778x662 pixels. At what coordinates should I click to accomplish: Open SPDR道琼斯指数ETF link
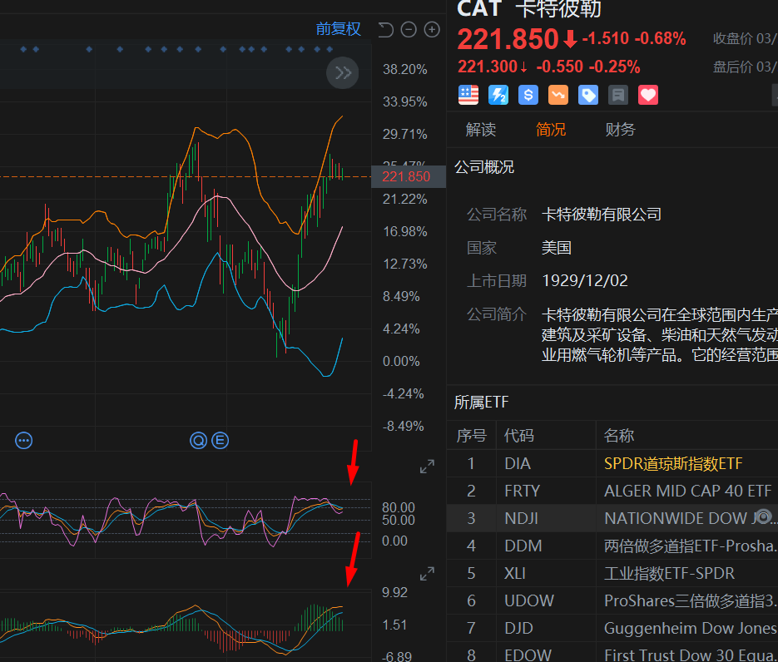pos(673,463)
